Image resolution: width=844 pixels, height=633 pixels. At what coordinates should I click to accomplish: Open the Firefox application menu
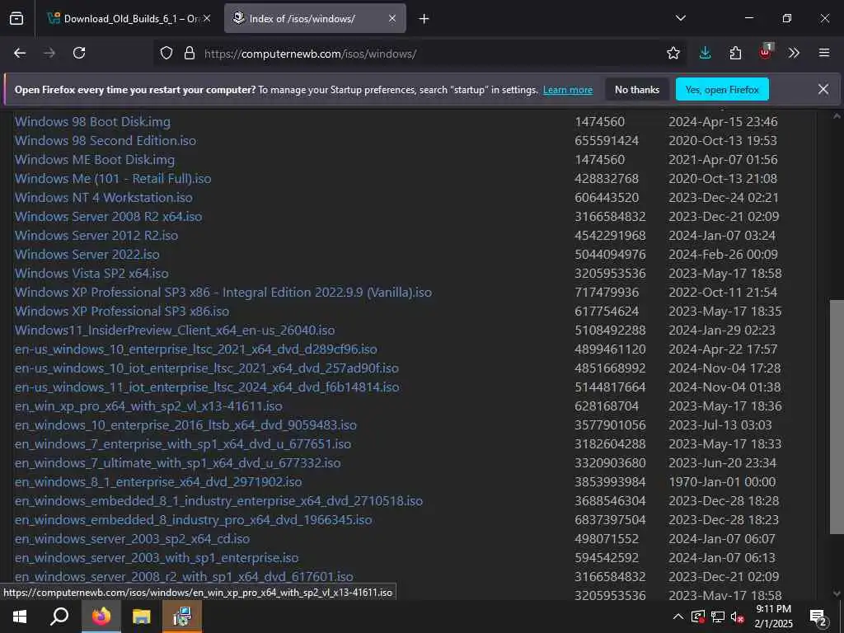(823, 53)
